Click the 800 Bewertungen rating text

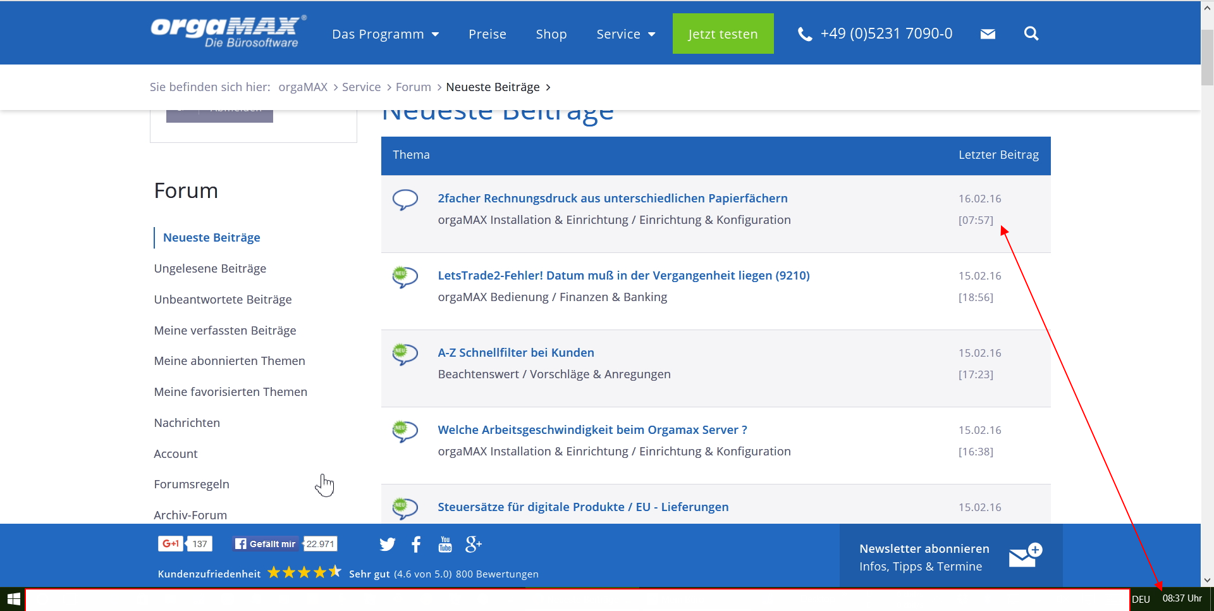pyautogui.click(x=497, y=574)
